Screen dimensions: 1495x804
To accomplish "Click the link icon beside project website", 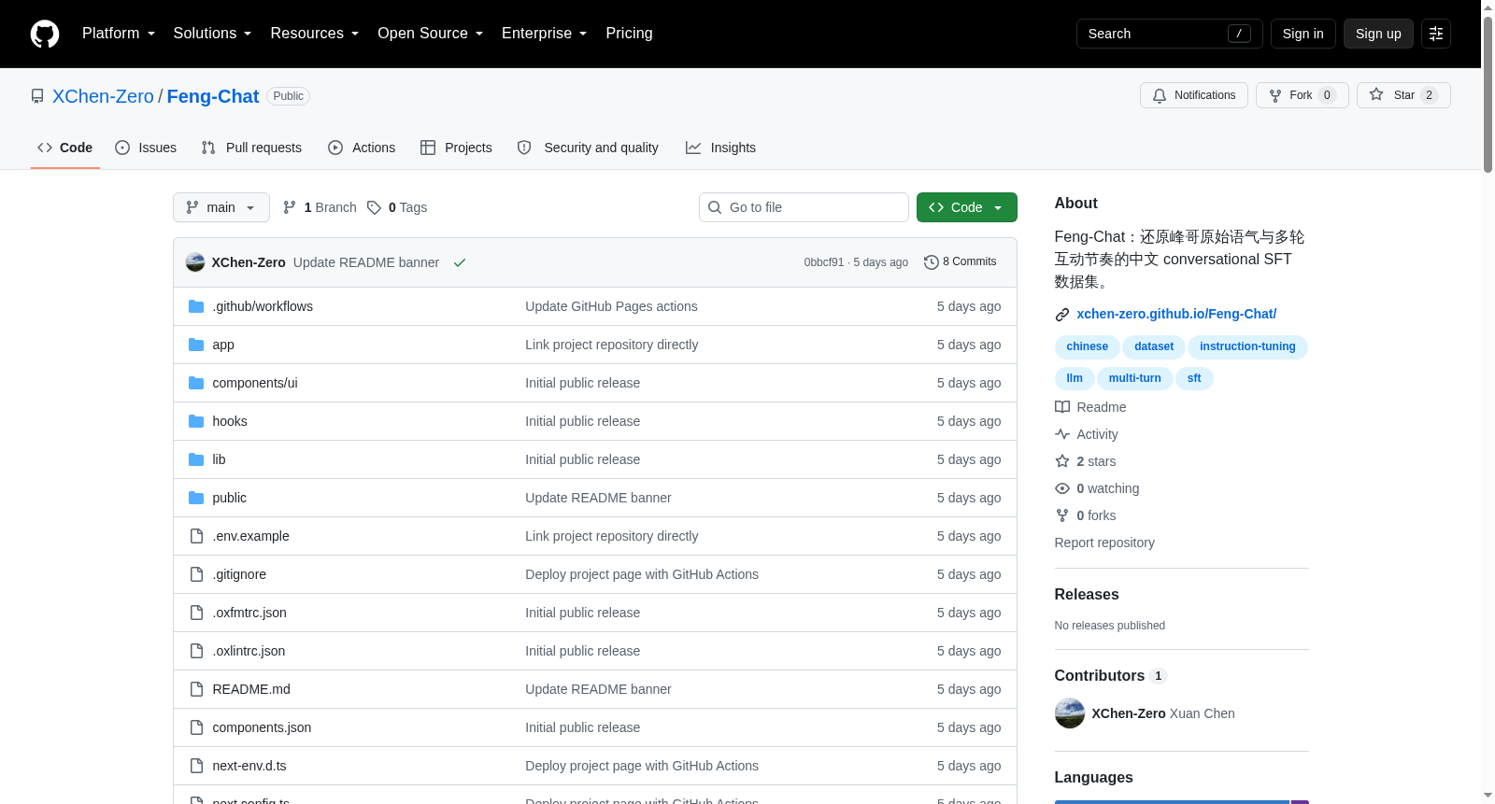I will (1062, 315).
